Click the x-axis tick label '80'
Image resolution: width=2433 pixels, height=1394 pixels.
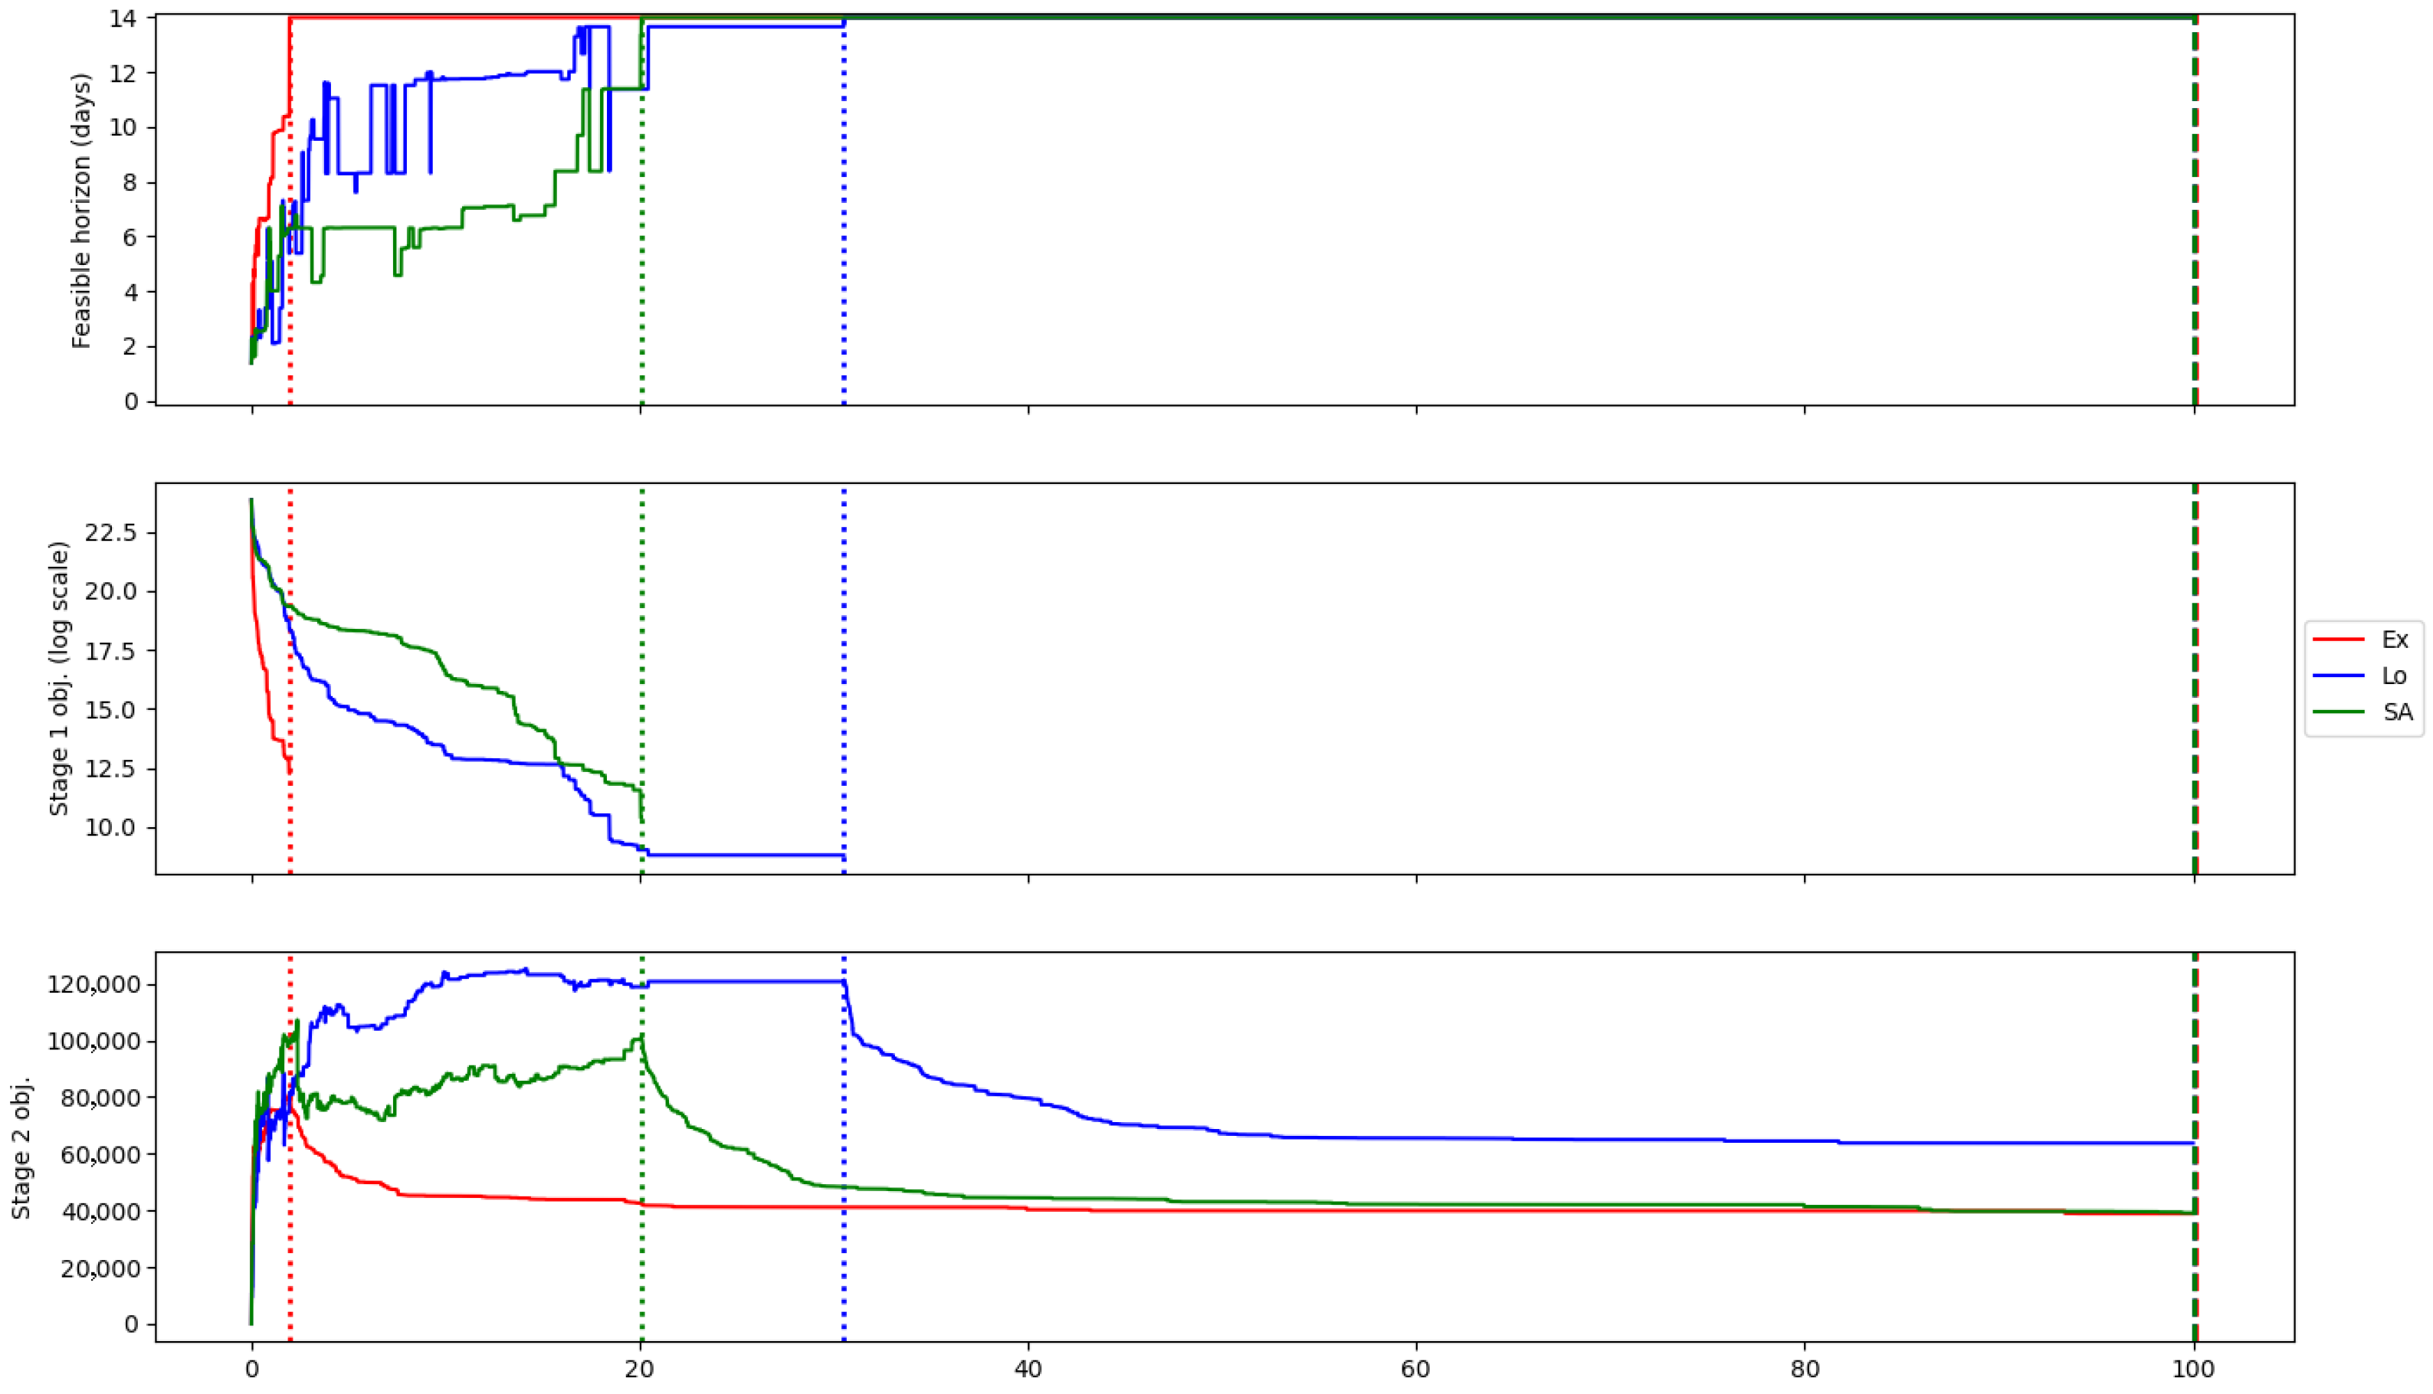[1805, 1369]
